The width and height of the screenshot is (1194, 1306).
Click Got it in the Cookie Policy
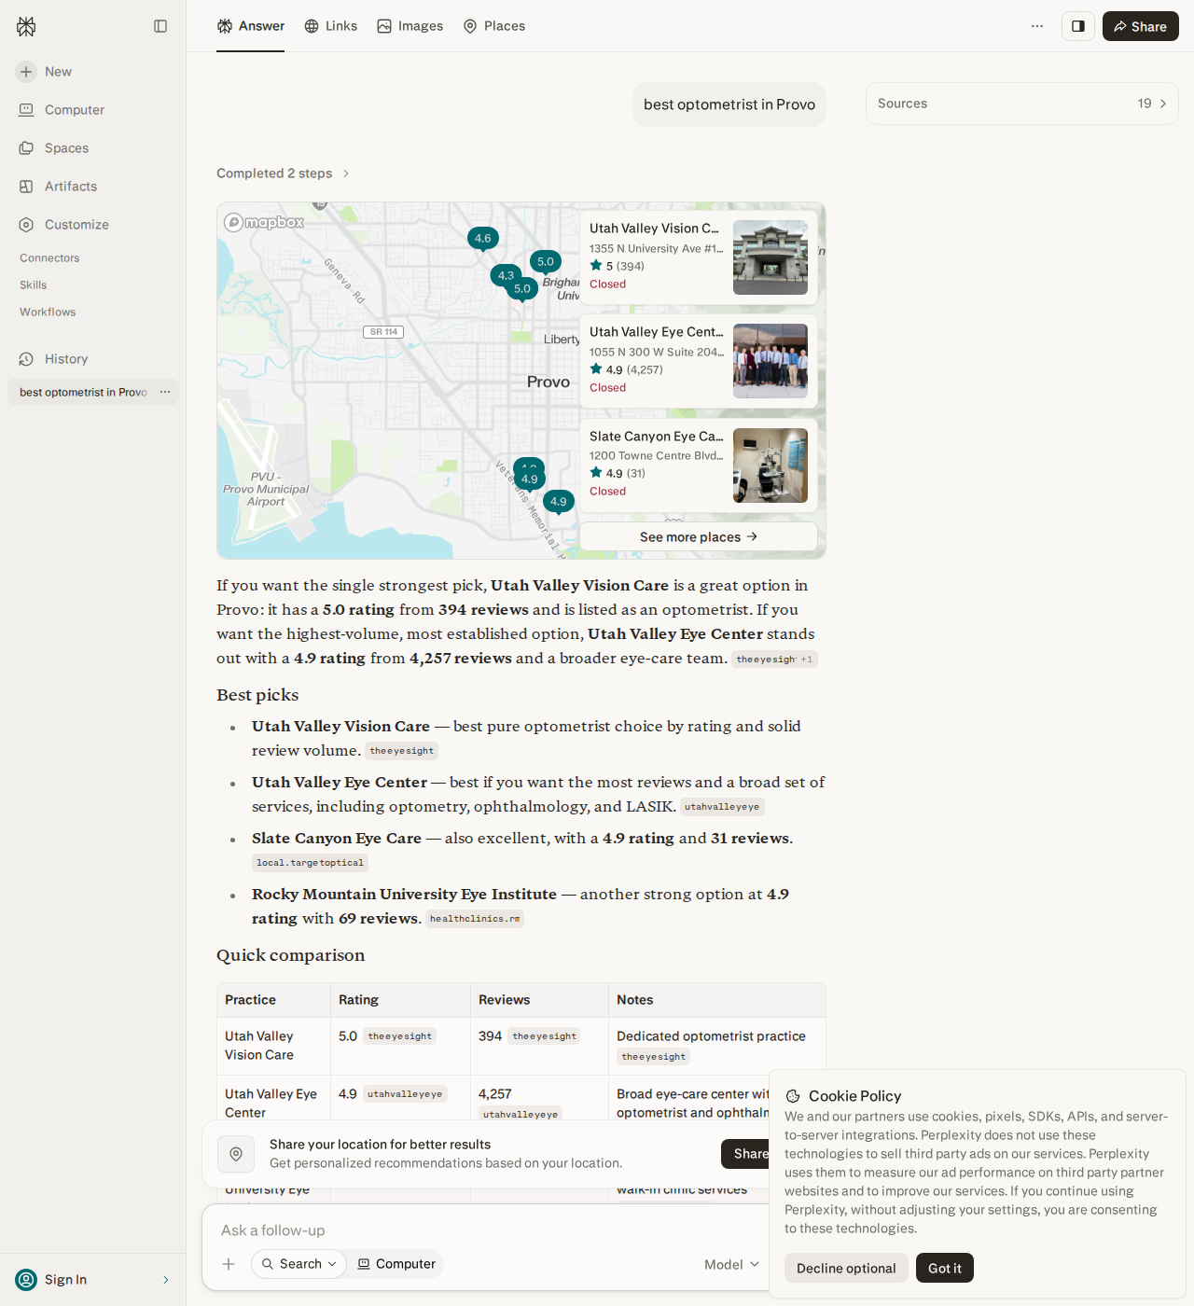point(945,1268)
